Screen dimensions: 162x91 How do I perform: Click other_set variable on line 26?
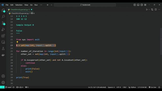coord(26,54)
